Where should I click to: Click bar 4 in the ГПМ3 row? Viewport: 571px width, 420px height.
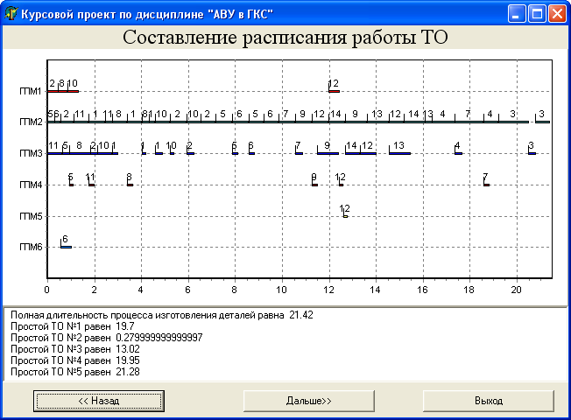click(x=457, y=152)
